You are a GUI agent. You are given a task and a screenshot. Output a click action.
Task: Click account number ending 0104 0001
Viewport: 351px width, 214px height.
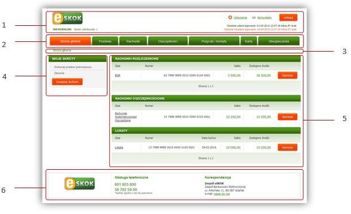187,76
